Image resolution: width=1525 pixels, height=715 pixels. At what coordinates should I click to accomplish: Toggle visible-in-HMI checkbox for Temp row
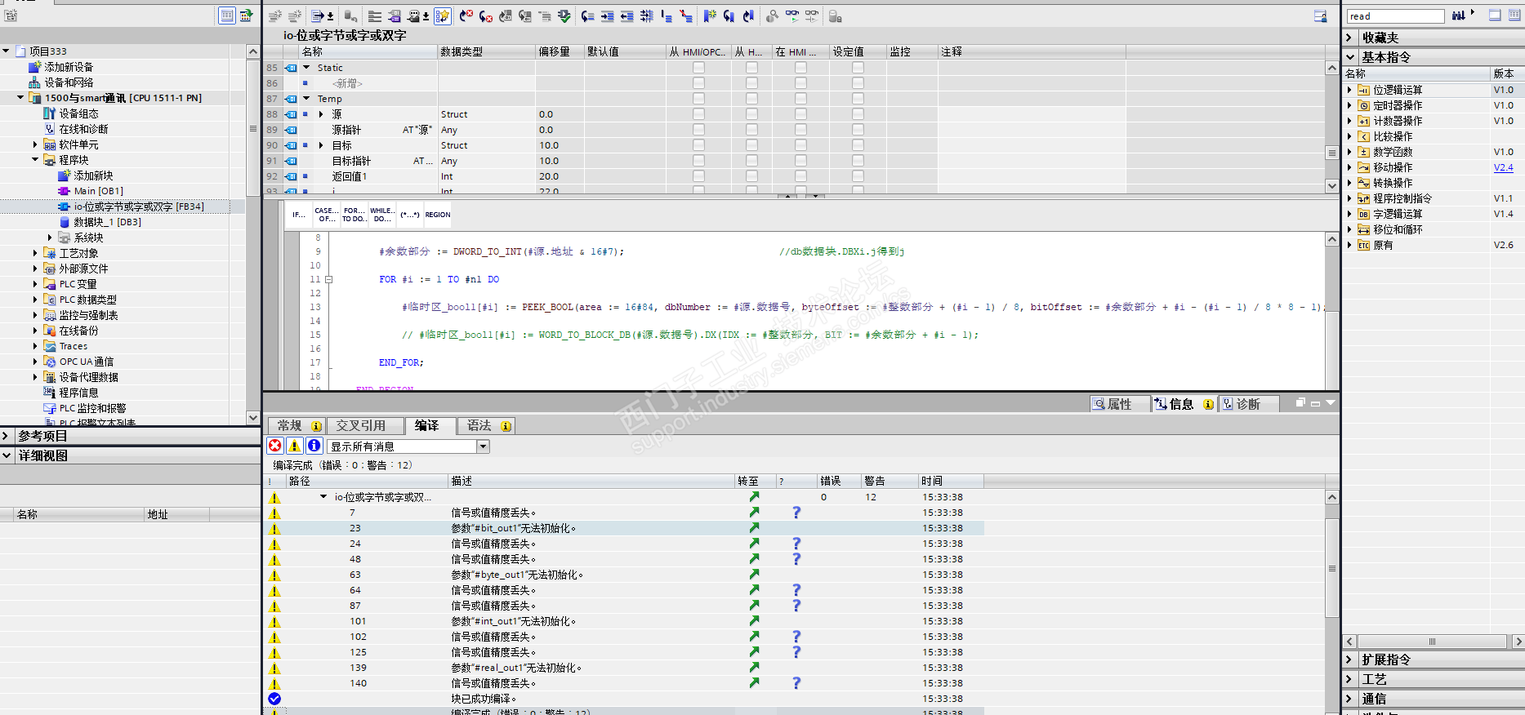(800, 99)
